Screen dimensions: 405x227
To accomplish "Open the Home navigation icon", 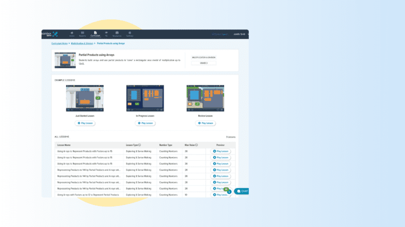I will click(72, 34).
